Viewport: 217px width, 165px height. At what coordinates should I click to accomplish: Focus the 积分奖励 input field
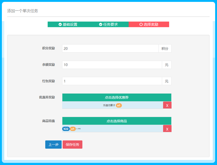click(110, 49)
